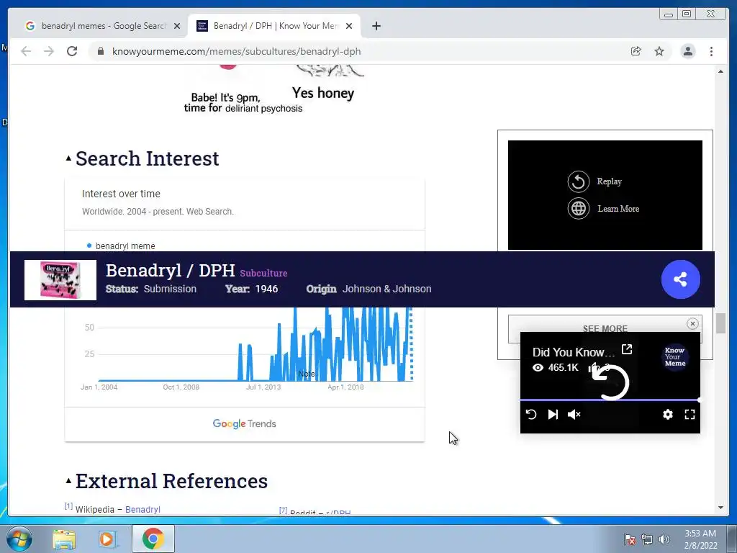The image size is (737, 553).
Task: Click the circular replay icon in ad
Action: point(578,181)
